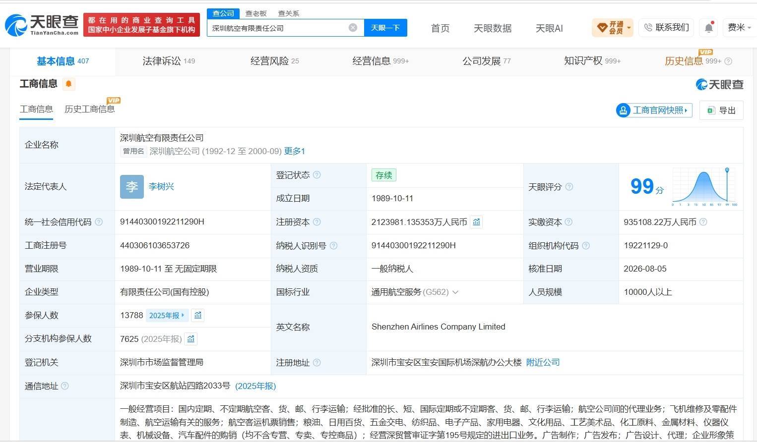Open the 公司发展 tab
The image size is (757, 442).
pyautogui.click(x=486, y=61)
